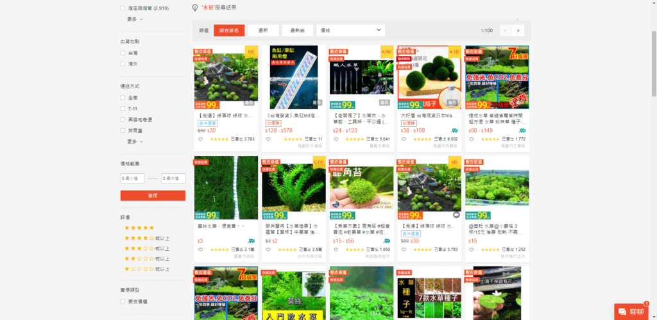
Task: Click free-shipping truck icon on the $3 item
Action: click(251, 241)
